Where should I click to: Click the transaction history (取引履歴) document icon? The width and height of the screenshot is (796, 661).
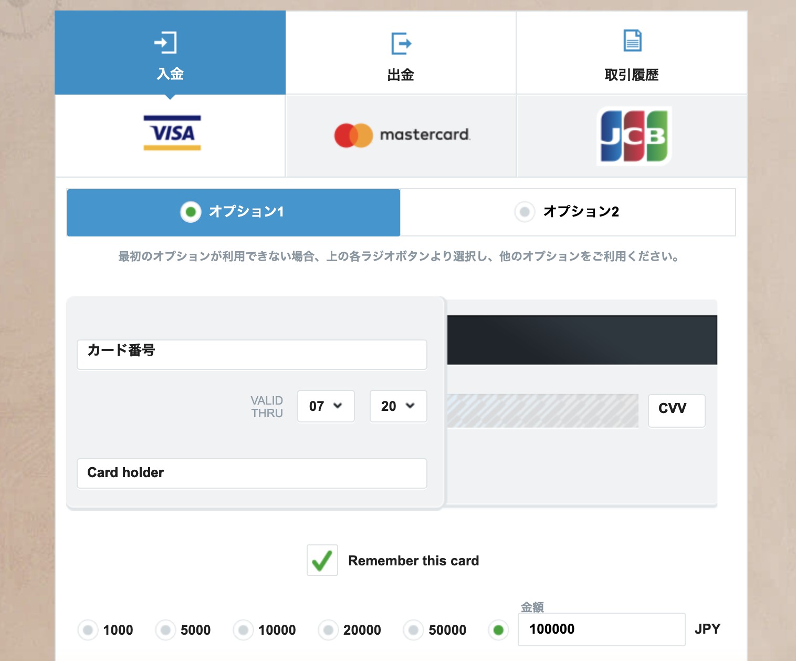coord(632,41)
